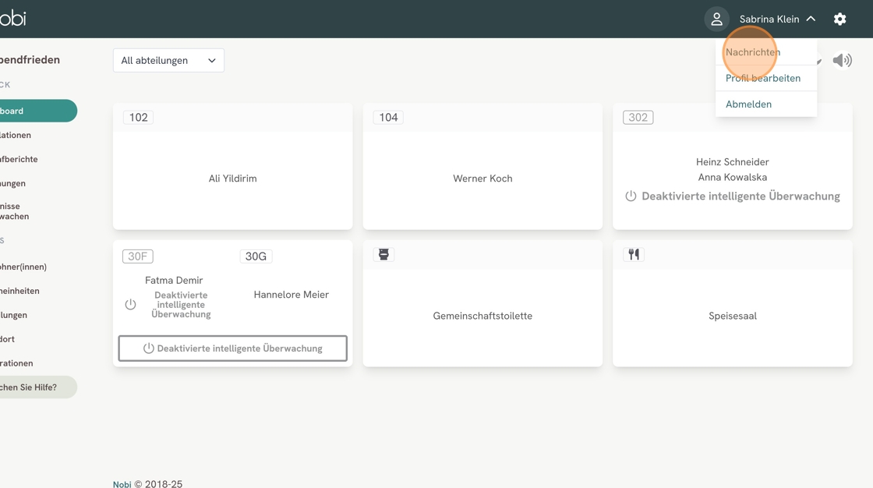
Task: Click the Sabrina Klein user name
Action: coord(769,19)
